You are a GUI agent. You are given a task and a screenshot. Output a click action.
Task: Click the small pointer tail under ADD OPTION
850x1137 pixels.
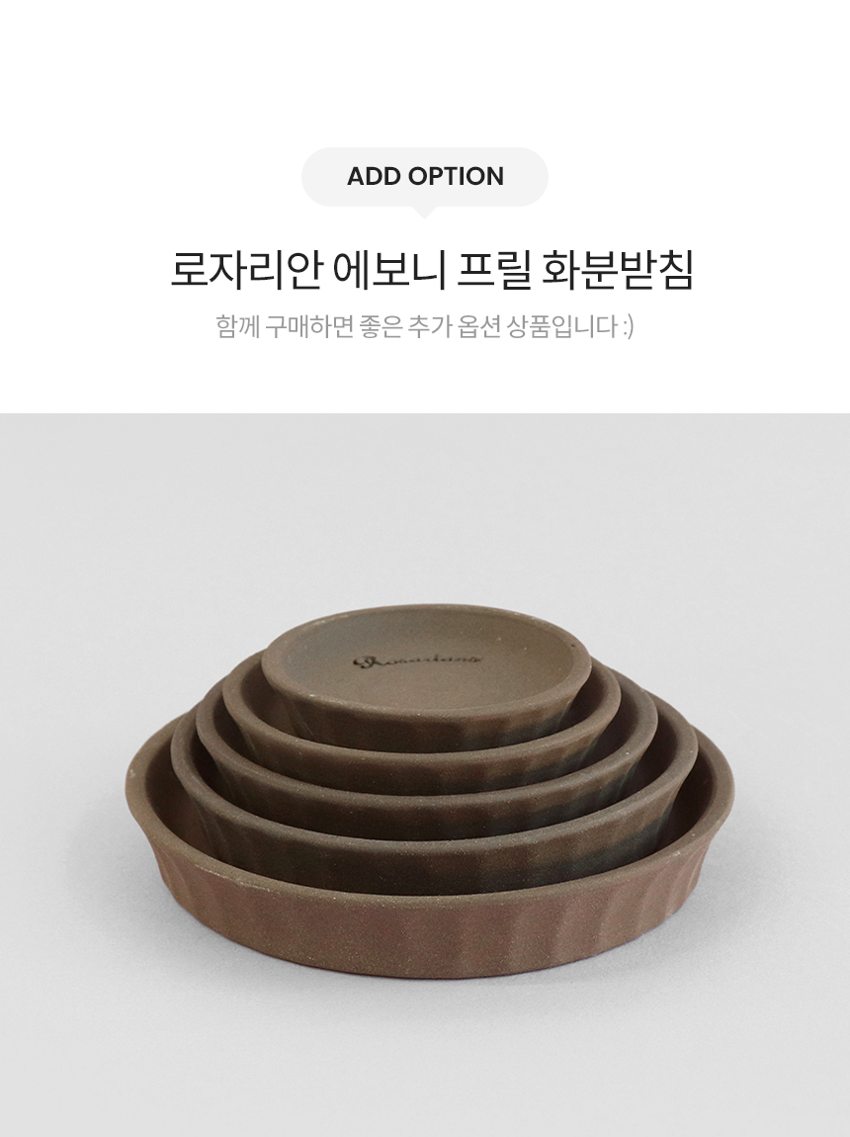[425, 212]
